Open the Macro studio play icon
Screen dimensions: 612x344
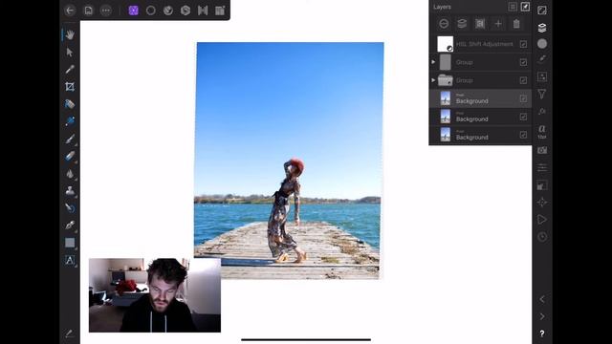(x=542, y=220)
